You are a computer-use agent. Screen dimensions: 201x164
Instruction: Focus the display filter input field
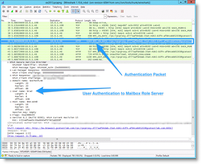tap(56, 16)
